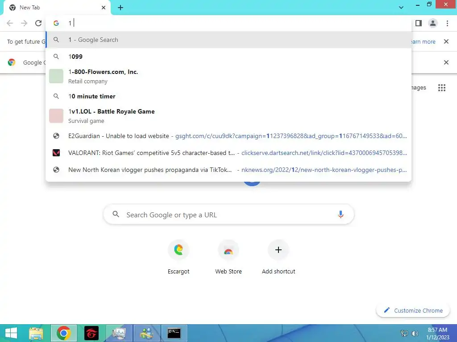
Task: Click the globe icon beside E2Guardian
Action: click(56, 136)
